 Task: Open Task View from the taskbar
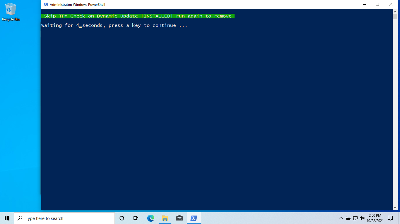[x=136, y=218]
